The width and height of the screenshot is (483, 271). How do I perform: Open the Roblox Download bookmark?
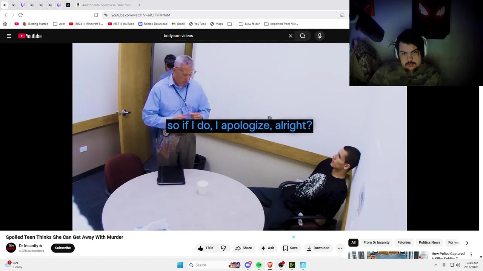(x=153, y=24)
